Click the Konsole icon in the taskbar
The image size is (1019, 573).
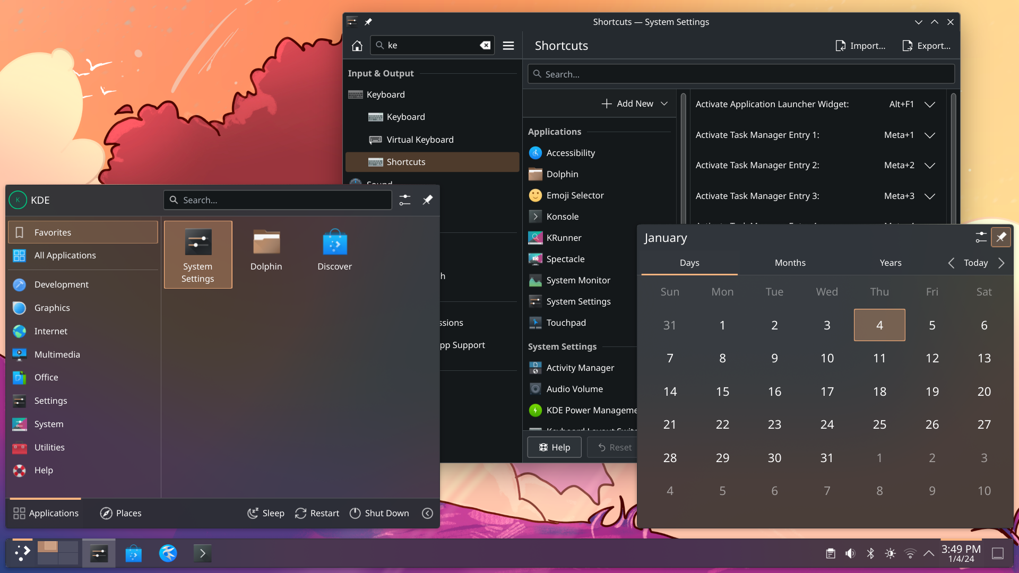point(202,553)
